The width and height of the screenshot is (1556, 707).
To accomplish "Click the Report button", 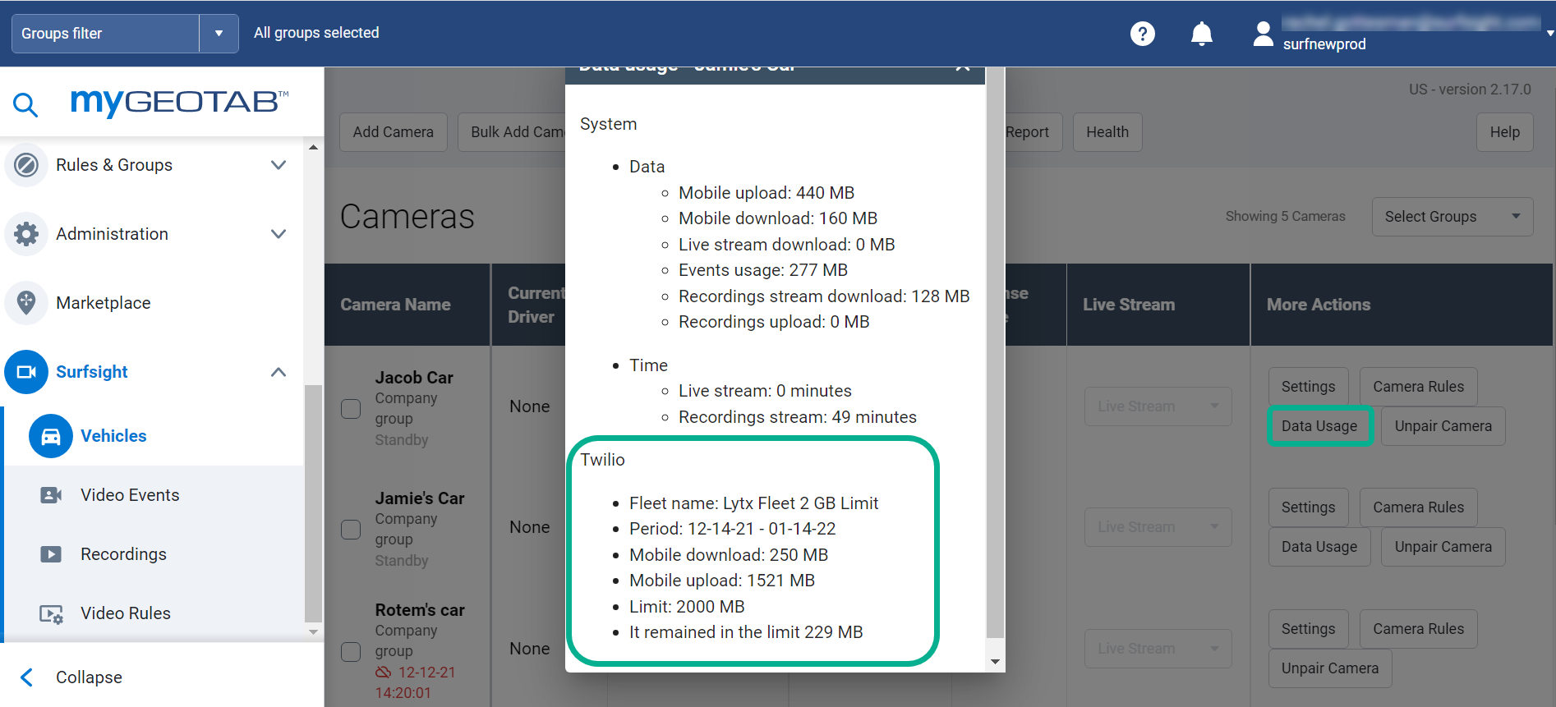I will point(1033,132).
